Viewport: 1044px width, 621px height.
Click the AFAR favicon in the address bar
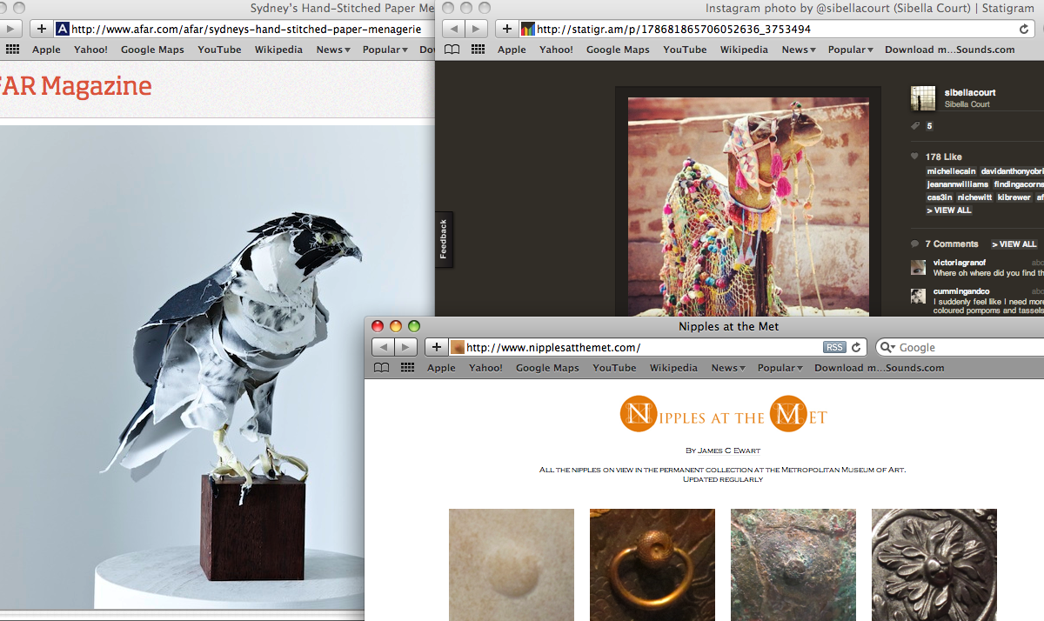click(63, 29)
